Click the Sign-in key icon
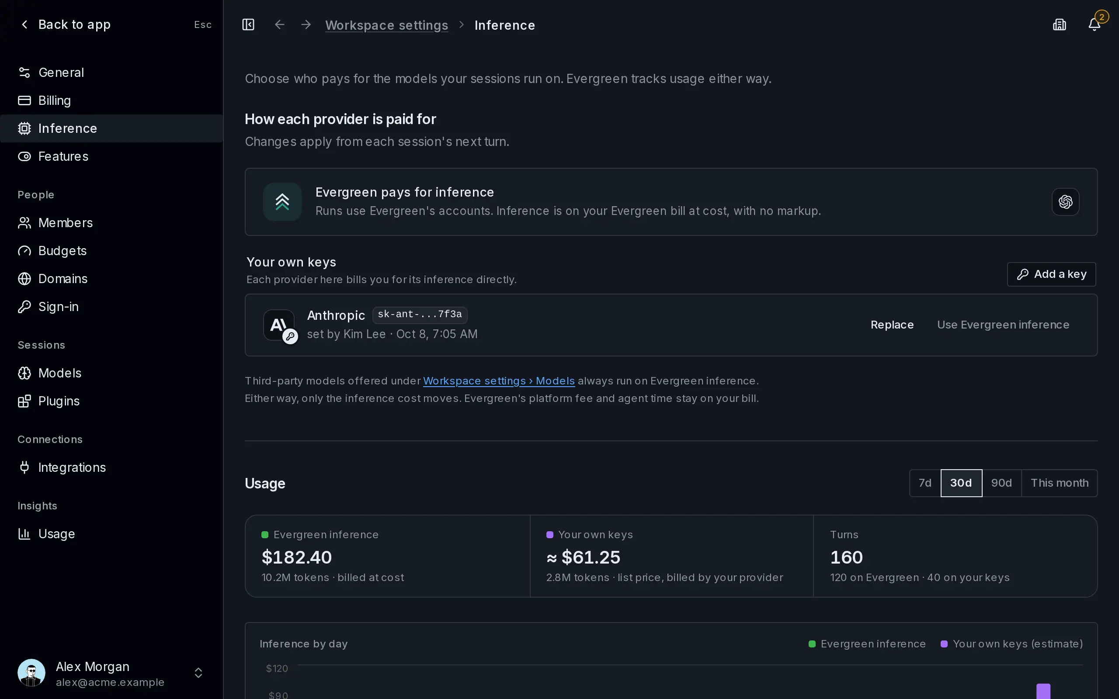This screenshot has height=699, width=1119. pos(24,307)
